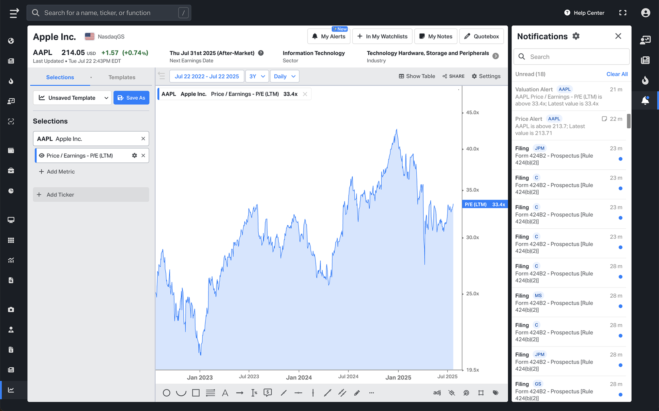Expand industry details arrow
This screenshot has width=659, height=411.
(496, 56)
